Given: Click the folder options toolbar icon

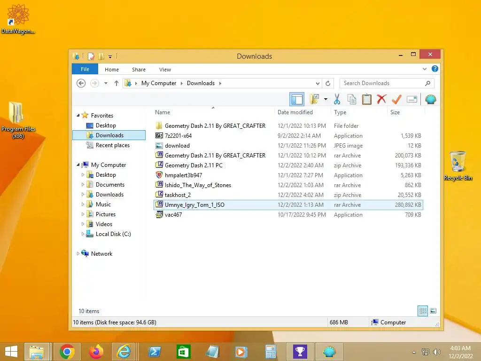Looking at the screenshot, I should (x=314, y=99).
